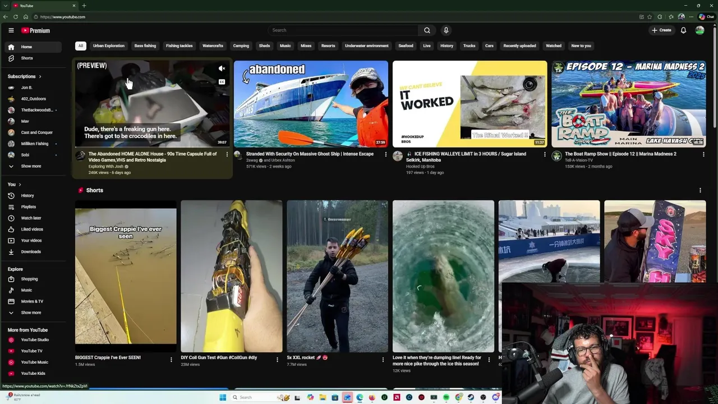
Task: Open the YouTube account avatar menu
Action: [x=699, y=30]
